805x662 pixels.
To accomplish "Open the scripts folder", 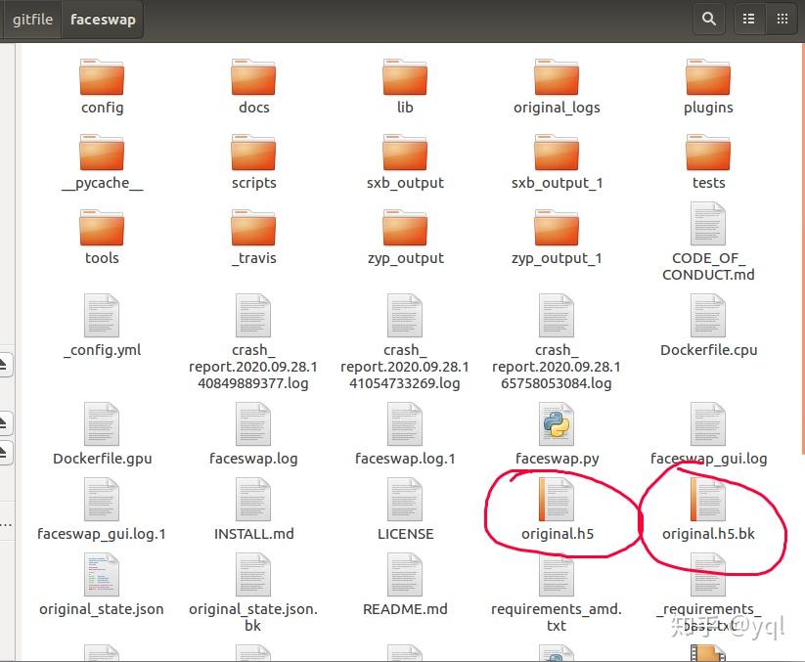I will [x=253, y=153].
